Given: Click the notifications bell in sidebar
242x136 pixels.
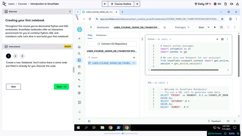Looking at the screenshot, I should point(80,112).
